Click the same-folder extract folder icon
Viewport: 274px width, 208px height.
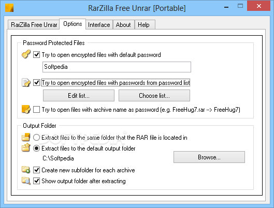[26, 137]
